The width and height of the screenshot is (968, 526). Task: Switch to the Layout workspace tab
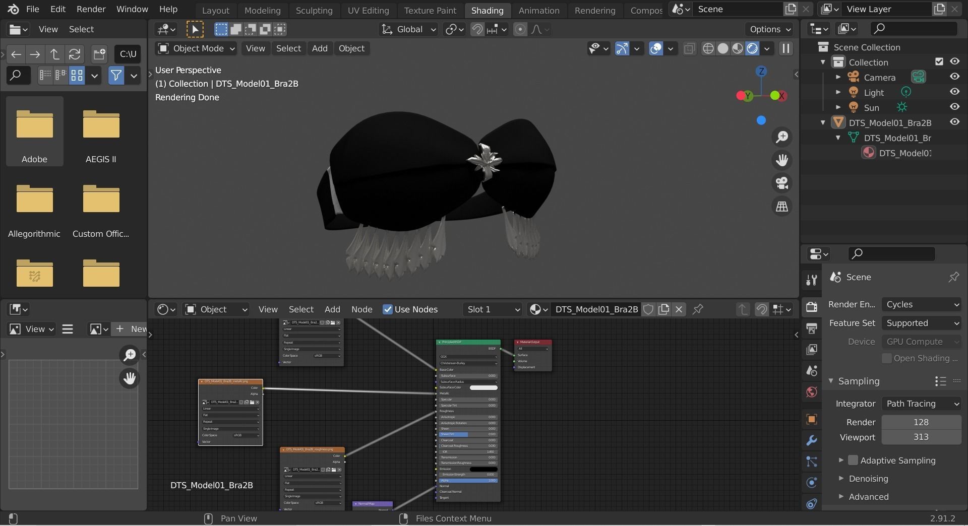coord(216,10)
